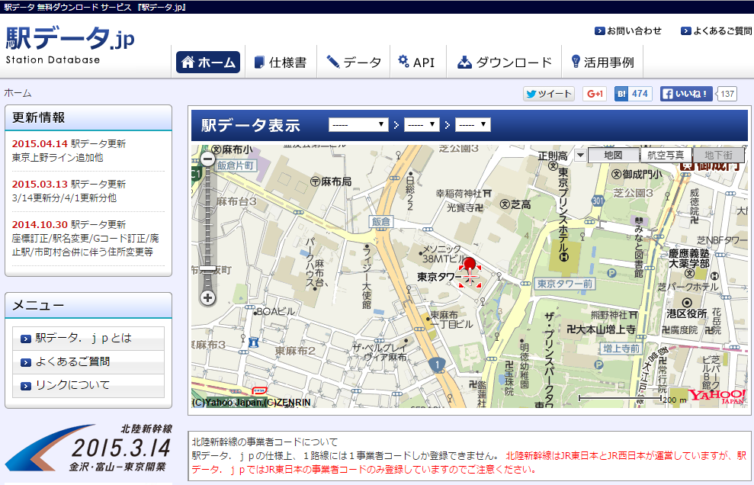Click the download tray icon beside ダウンロード
This screenshot has height=485, width=754.
pos(464,62)
